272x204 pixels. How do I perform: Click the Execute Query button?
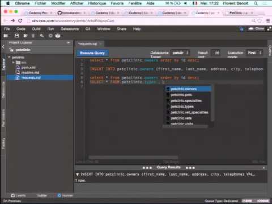[x=92, y=53]
